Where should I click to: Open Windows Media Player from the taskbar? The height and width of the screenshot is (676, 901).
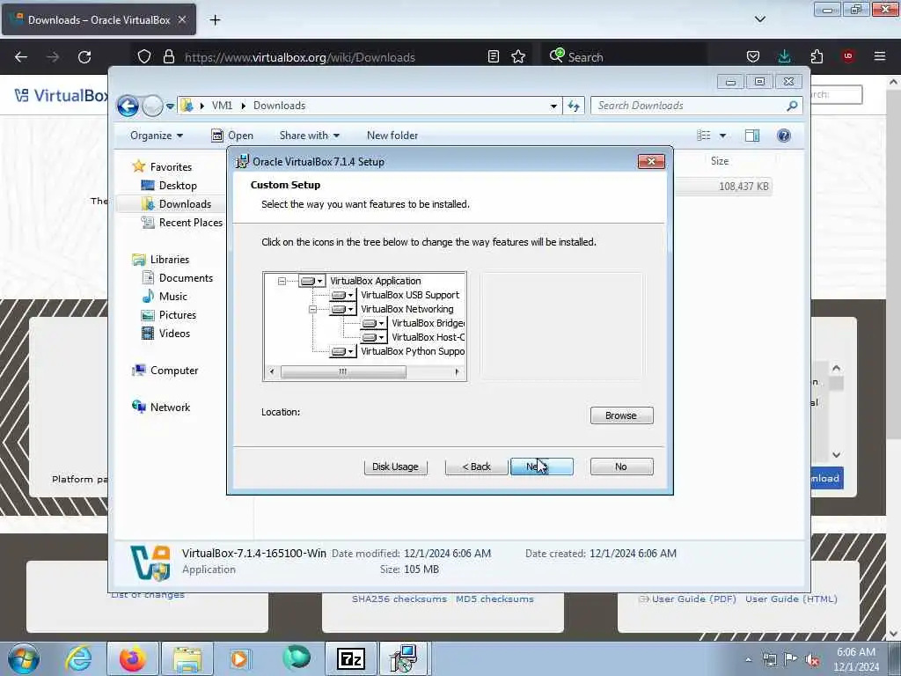pos(239,658)
